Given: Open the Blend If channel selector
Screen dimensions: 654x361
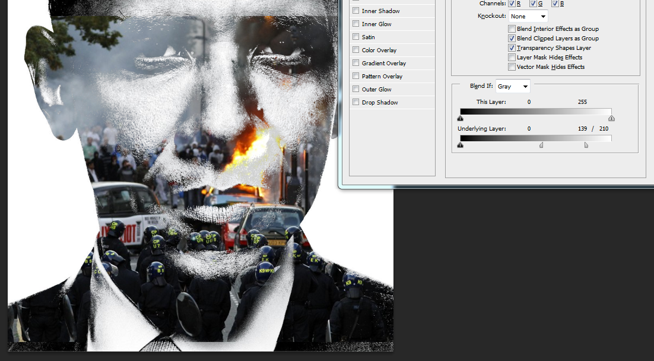Looking at the screenshot, I should pyautogui.click(x=512, y=86).
